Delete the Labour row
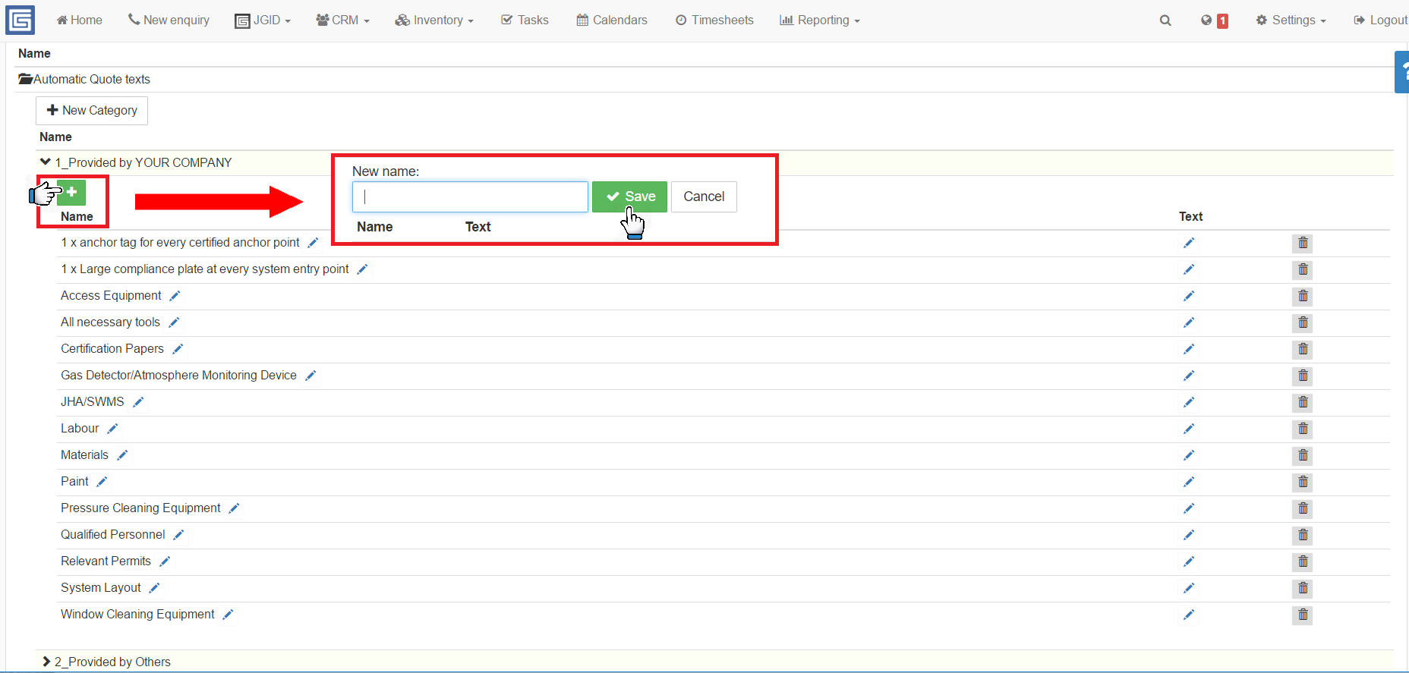Viewport: 1409px width, 673px height. point(1303,429)
